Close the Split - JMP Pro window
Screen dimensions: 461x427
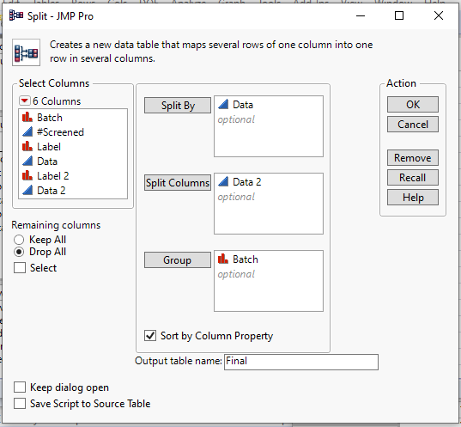pos(439,15)
